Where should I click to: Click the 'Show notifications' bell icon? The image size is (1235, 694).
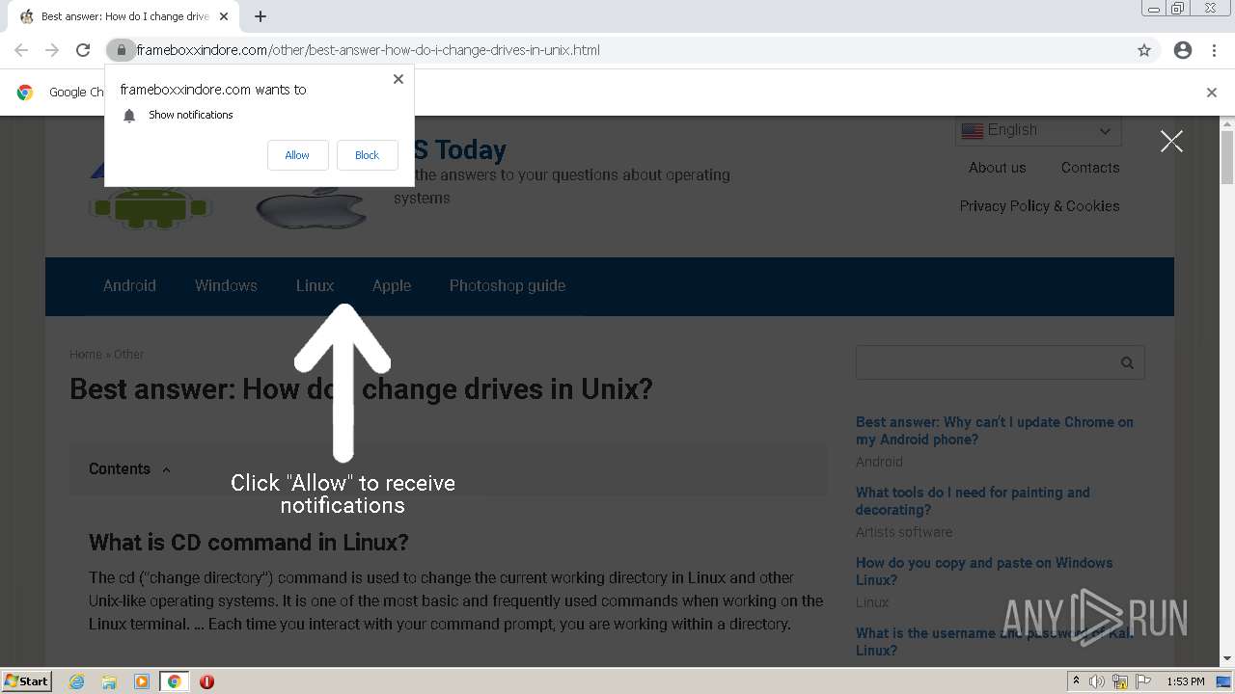click(129, 116)
